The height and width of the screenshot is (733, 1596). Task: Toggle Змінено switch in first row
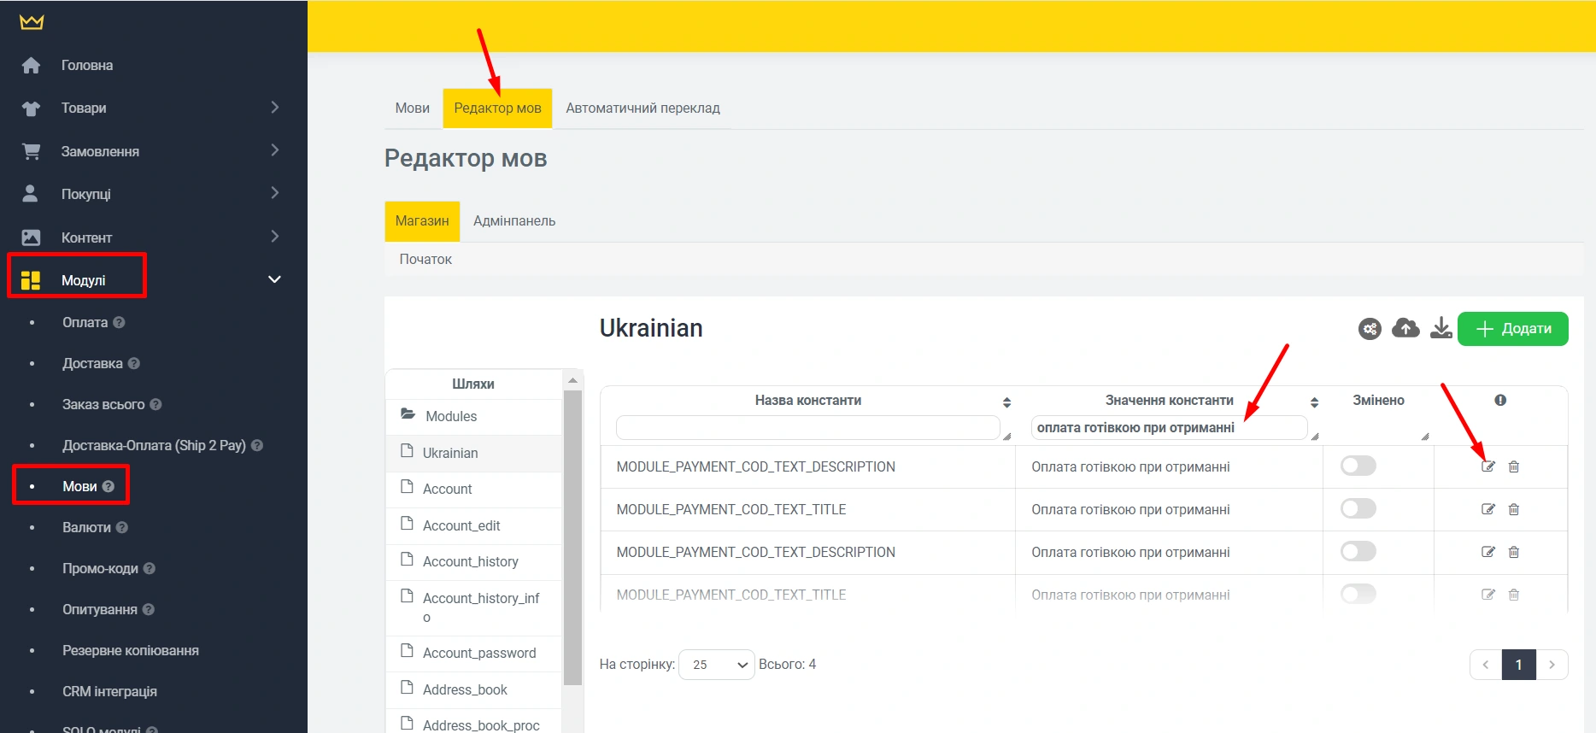[1358, 466]
